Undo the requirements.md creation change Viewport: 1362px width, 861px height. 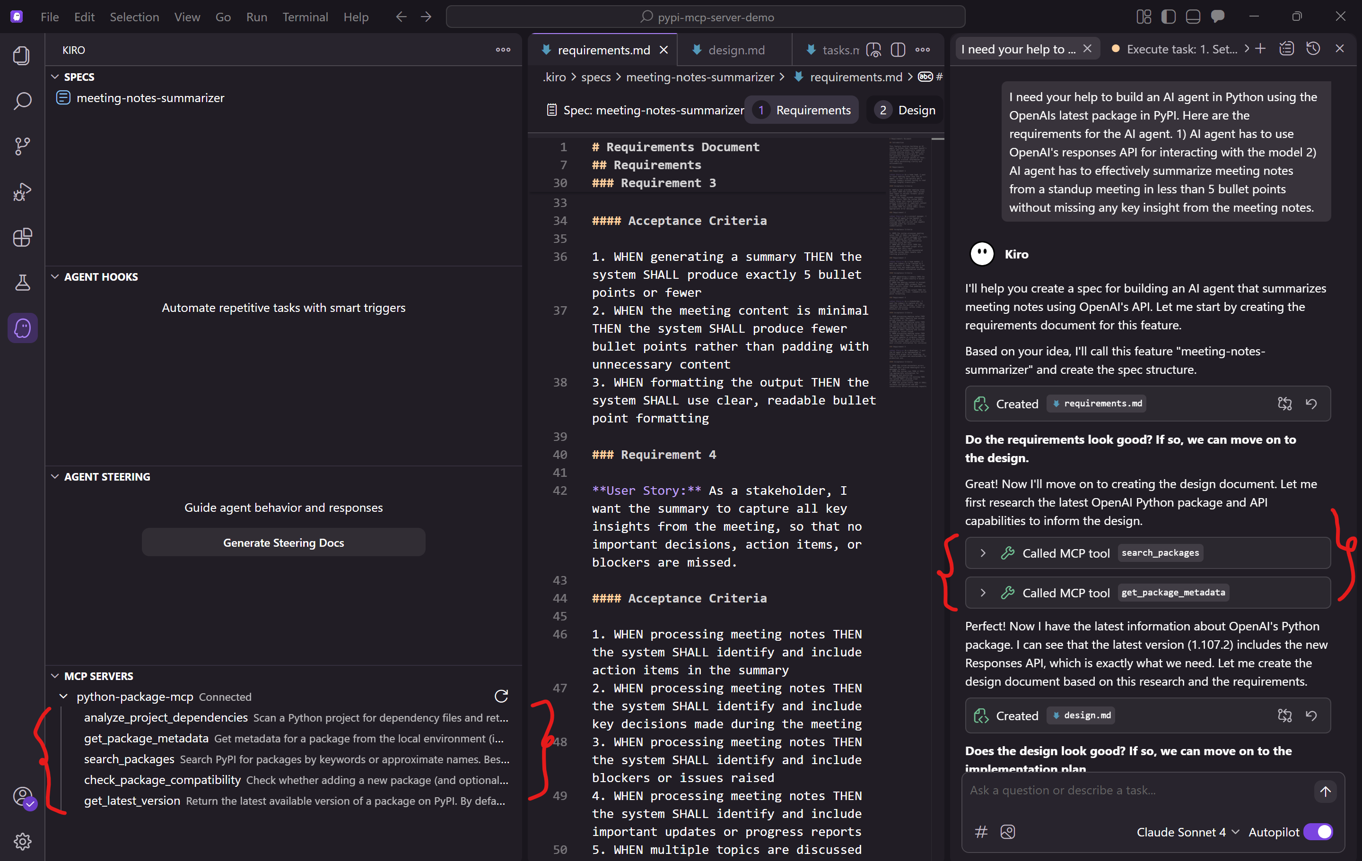coord(1311,404)
